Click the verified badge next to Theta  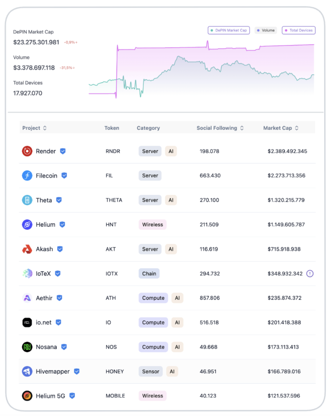point(59,200)
